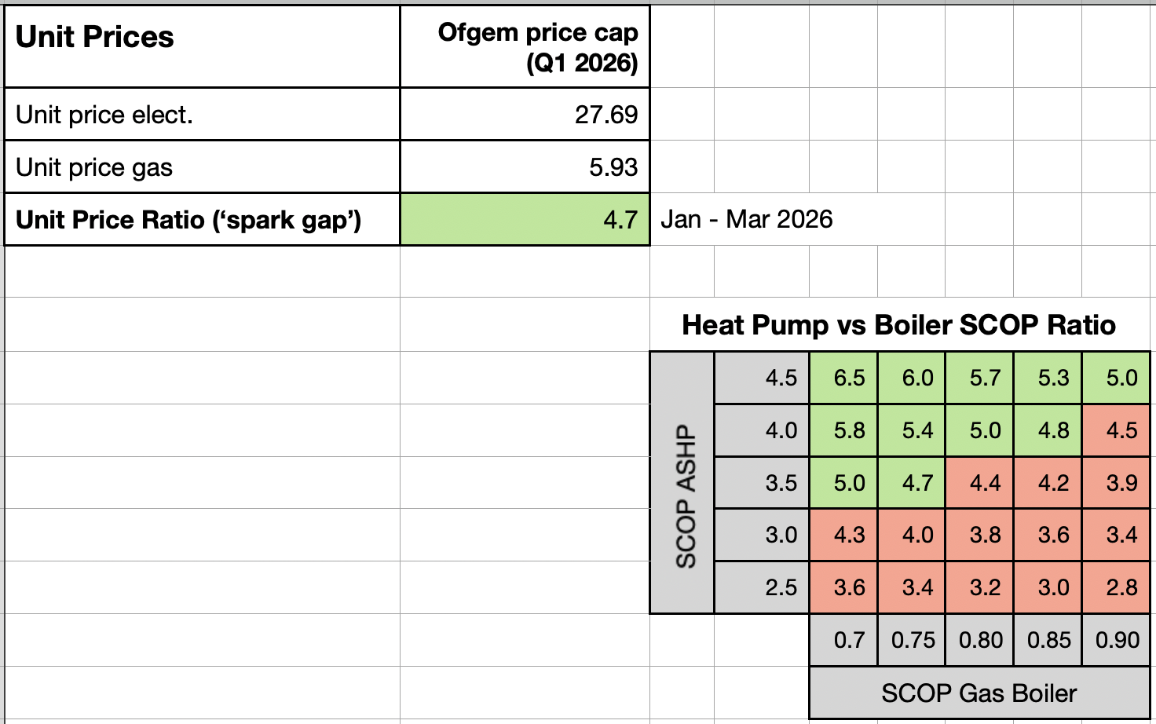Click the 'Heat Pump vs Boiler SCOP Ratio' title
Viewport: 1156px width, 724px height.
[898, 325]
